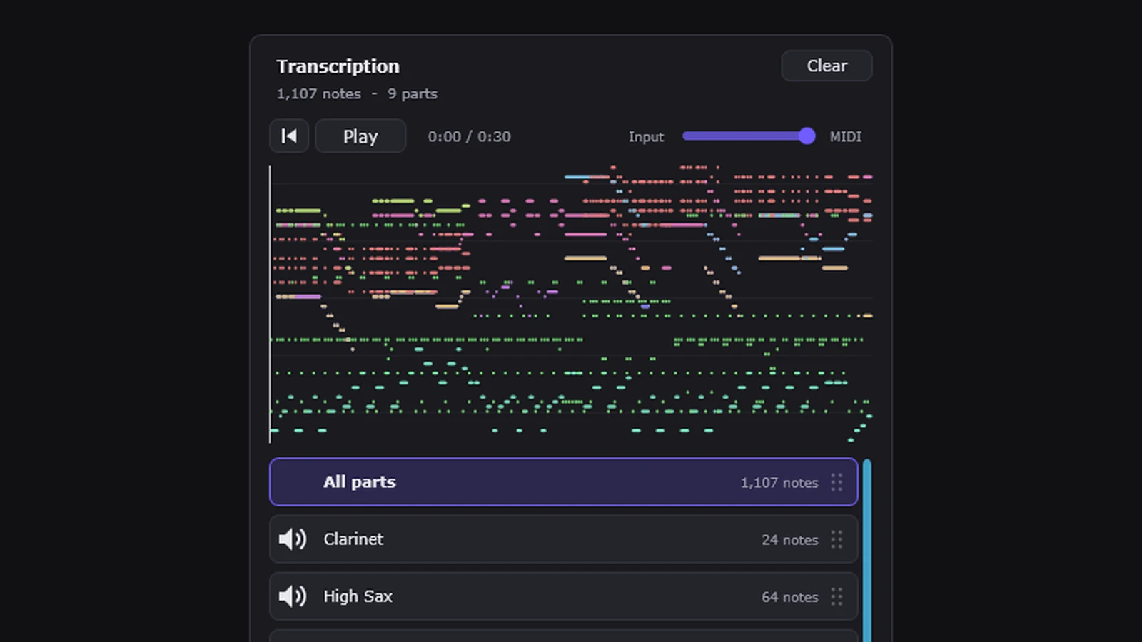This screenshot has height=642, width=1142.
Task: Grab the drag handle on All parts
Action: (837, 482)
